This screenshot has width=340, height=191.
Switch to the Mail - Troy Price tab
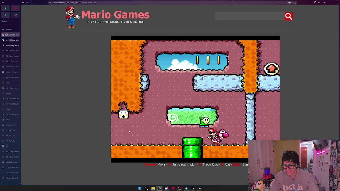pos(10,88)
